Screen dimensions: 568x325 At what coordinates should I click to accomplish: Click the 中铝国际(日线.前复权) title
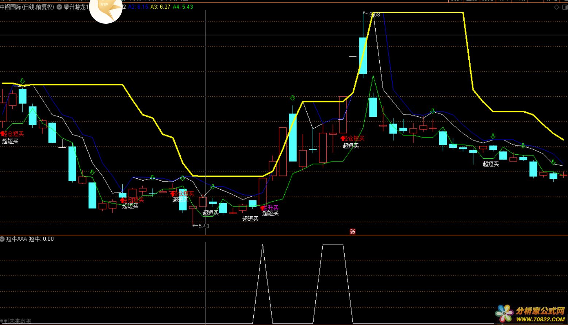coord(27,7)
